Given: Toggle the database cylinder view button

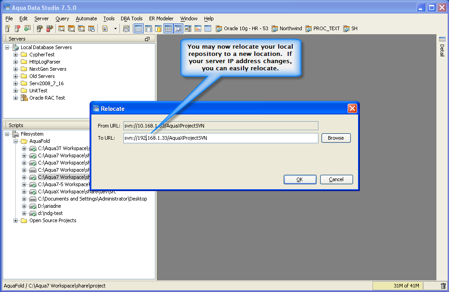Looking at the screenshot, I should tap(159, 28).
